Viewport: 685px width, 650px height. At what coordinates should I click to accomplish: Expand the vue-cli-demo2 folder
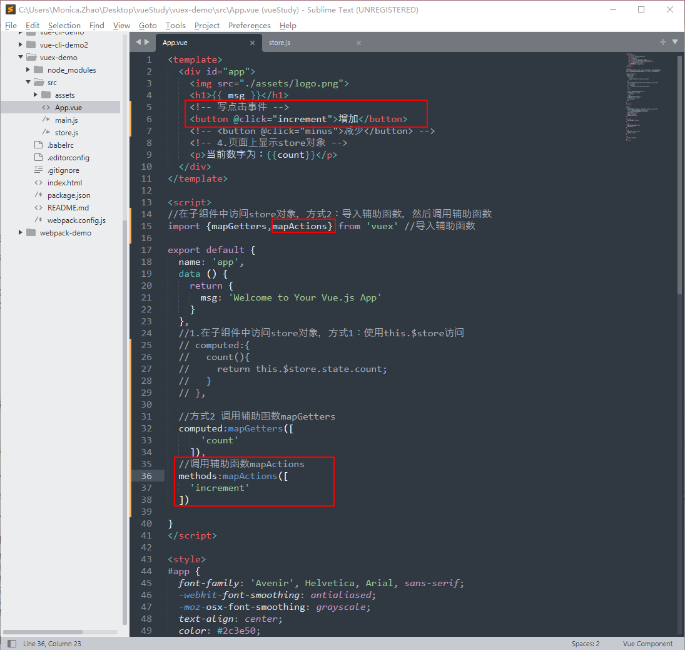(21, 44)
